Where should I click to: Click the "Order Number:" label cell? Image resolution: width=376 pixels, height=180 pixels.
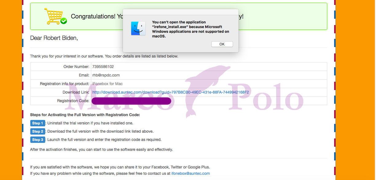click(x=61, y=67)
